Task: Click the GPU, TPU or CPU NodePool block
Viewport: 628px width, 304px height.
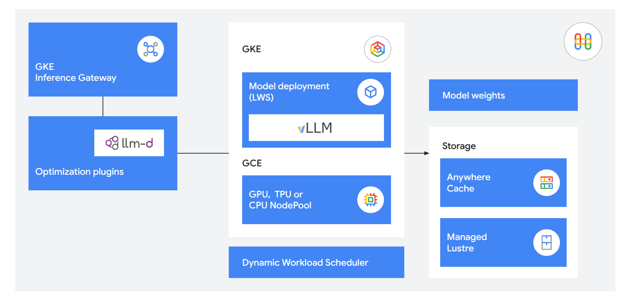Action: [x=295, y=200]
